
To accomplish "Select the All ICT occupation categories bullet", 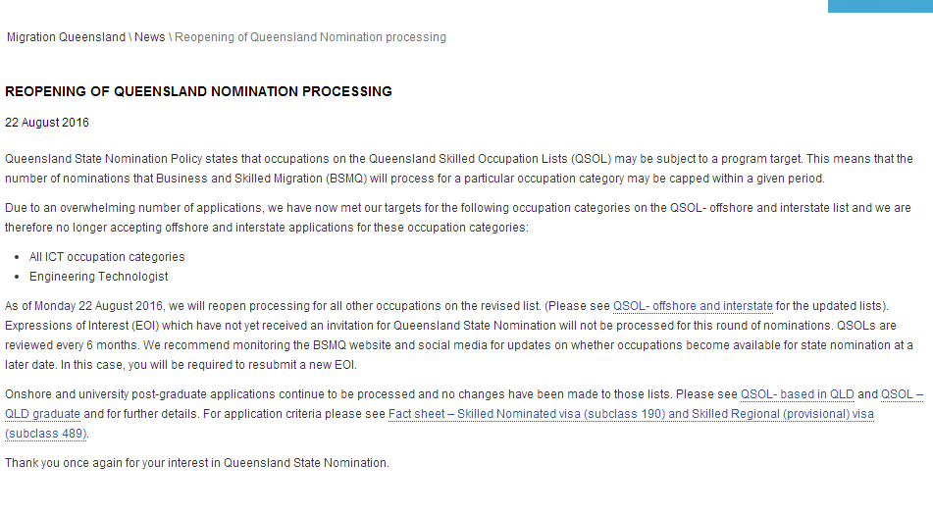I will tap(107, 257).
